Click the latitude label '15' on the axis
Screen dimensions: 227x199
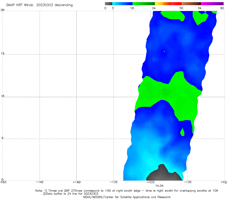tap(2, 54)
